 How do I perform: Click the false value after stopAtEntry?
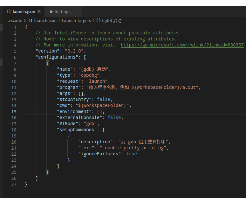tap(104, 99)
